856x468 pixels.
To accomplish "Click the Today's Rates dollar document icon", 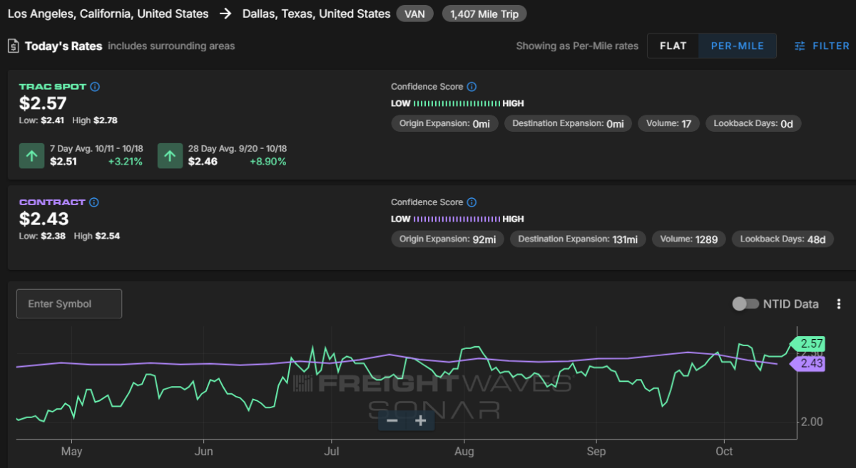I will [14, 46].
